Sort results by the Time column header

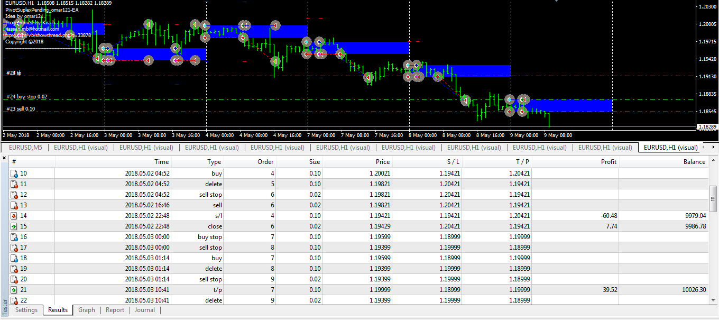click(x=161, y=162)
